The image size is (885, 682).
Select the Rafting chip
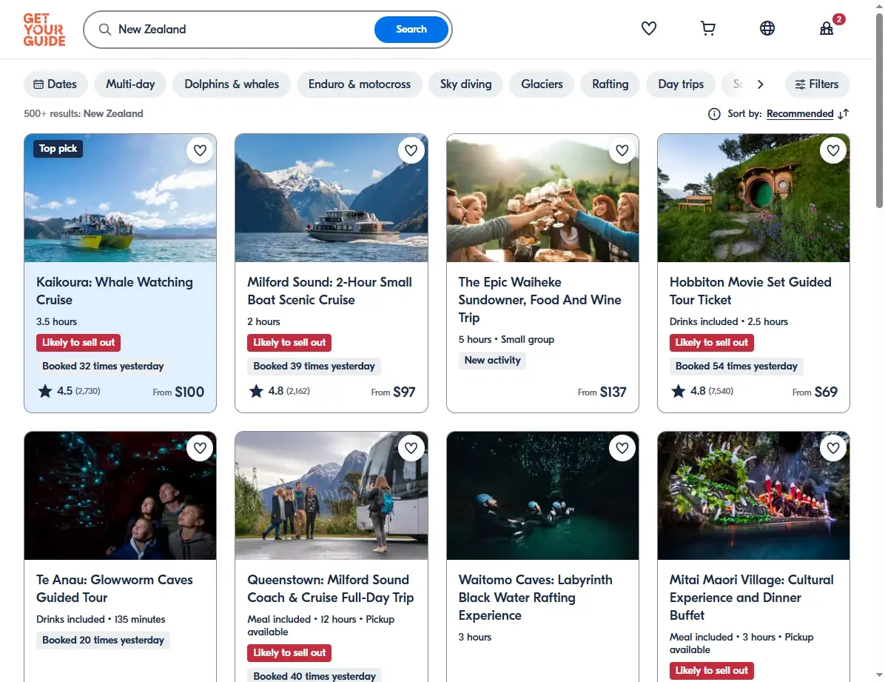[x=610, y=84]
